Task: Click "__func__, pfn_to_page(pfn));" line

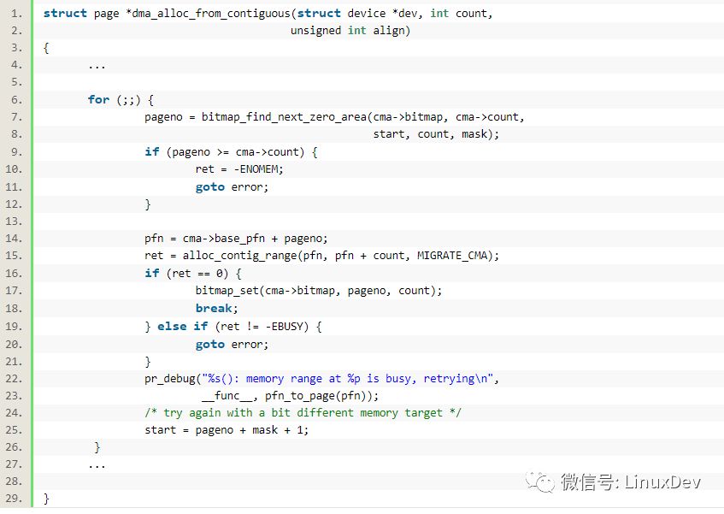Action: point(291,396)
